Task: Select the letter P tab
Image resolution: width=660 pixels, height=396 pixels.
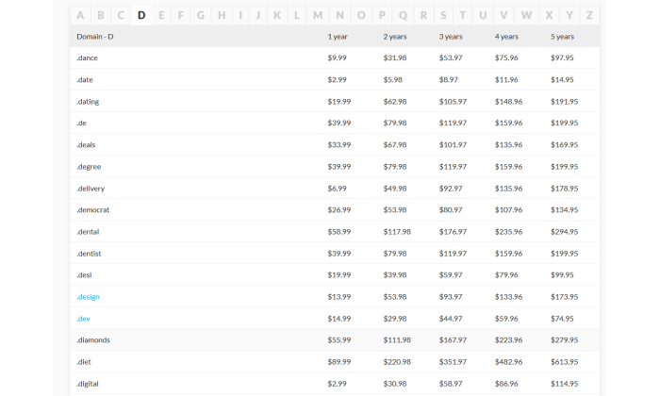Action: (x=382, y=16)
